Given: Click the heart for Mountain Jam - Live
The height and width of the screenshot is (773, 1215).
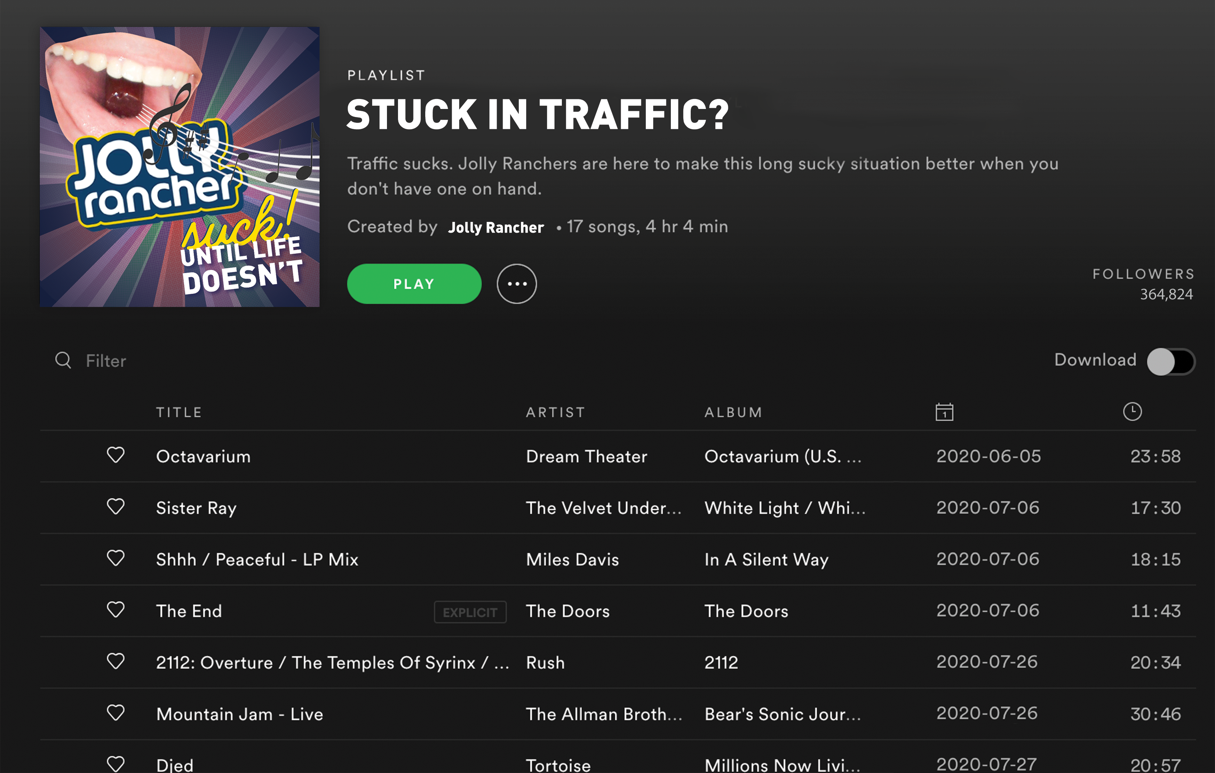Looking at the screenshot, I should pyautogui.click(x=116, y=713).
